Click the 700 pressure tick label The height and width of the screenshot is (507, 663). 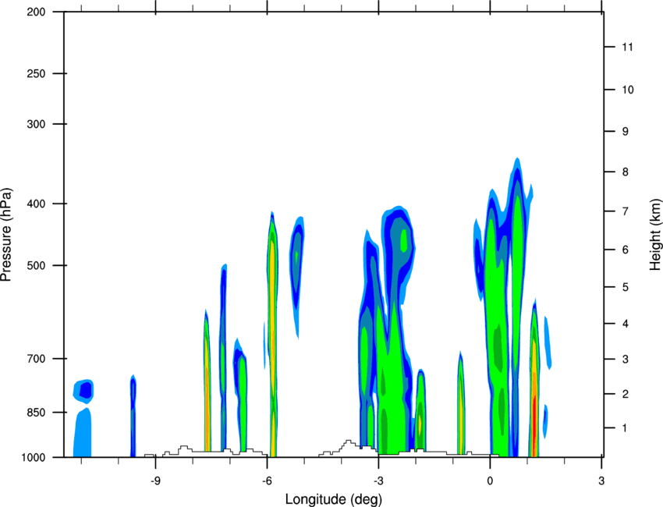point(37,359)
